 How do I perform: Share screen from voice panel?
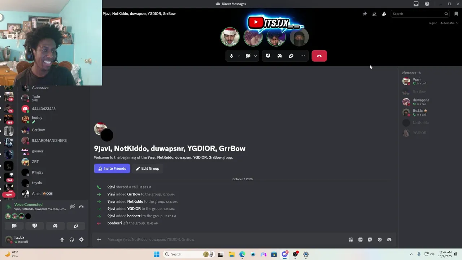35,226
